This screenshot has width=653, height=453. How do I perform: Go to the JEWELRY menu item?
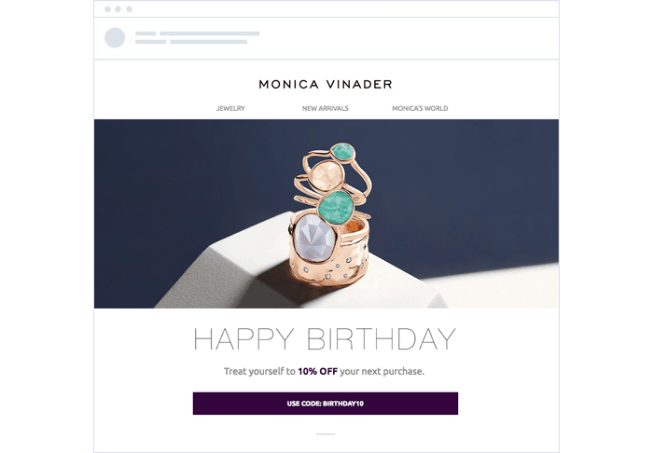230,108
